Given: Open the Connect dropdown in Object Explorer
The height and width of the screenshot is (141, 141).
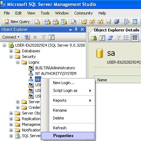Looking at the screenshot, I should (11, 37).
